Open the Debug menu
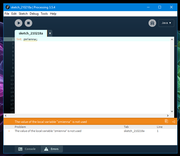 (34, 14)
